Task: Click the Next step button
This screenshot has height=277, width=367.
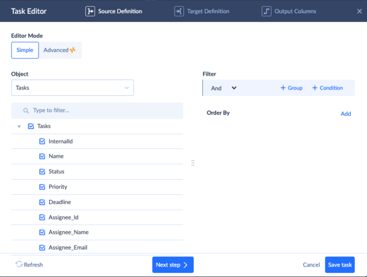Action: click(173, 265)
